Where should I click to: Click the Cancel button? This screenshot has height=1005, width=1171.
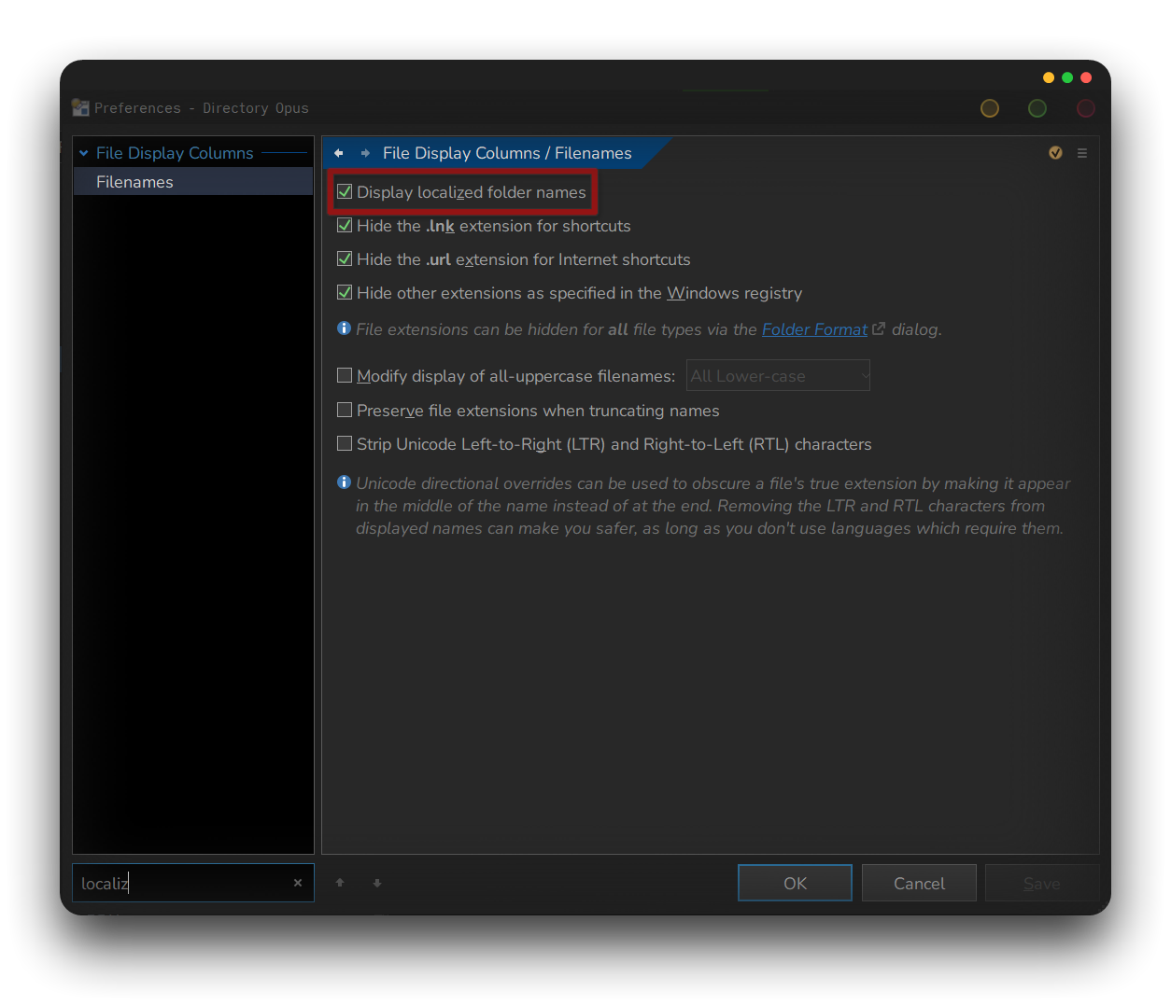click(x=919, y=883)
